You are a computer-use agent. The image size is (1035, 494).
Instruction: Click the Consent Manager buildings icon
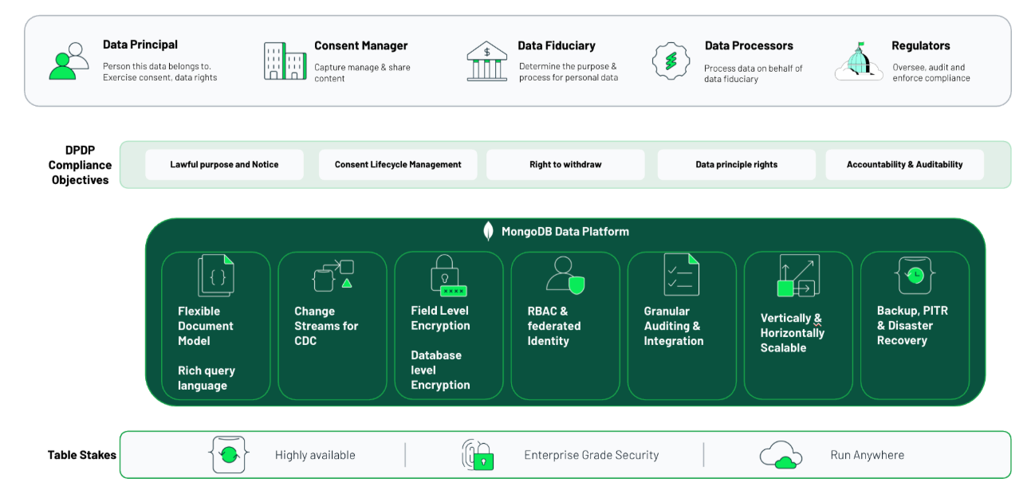pyautogui.click(x=285, y=61)
